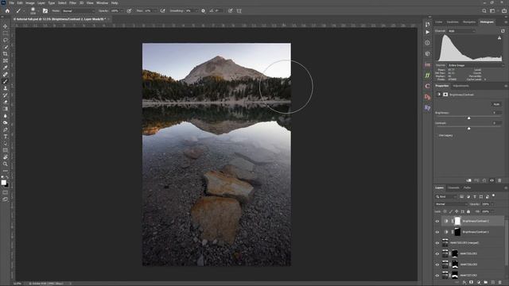Viewport: 509px width, 286px height.
Task: Lock all attributes of layer
Action: tap(468, 211)
